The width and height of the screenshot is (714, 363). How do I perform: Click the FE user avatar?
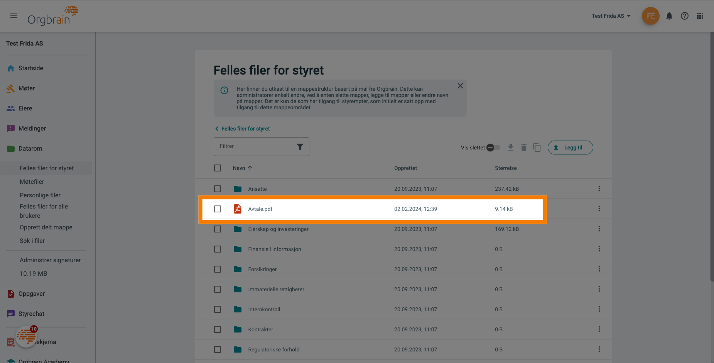651,16
